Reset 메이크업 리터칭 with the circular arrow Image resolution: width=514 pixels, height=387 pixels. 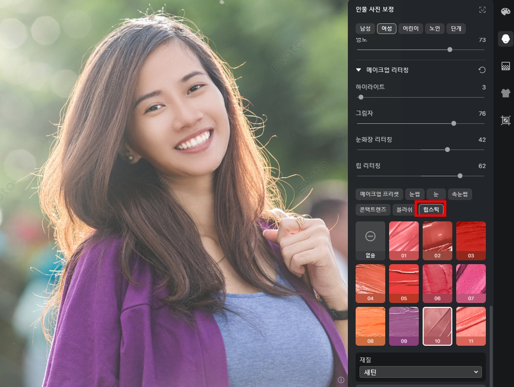(x=482, y=70)
